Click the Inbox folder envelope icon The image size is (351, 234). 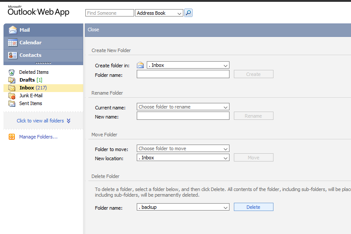tap(12, 88)
